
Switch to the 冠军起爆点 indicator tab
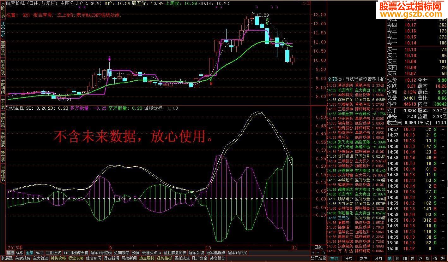[x=216, y=253]
